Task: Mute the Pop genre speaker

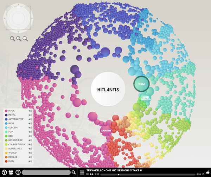Action: [x=30, y=132]
